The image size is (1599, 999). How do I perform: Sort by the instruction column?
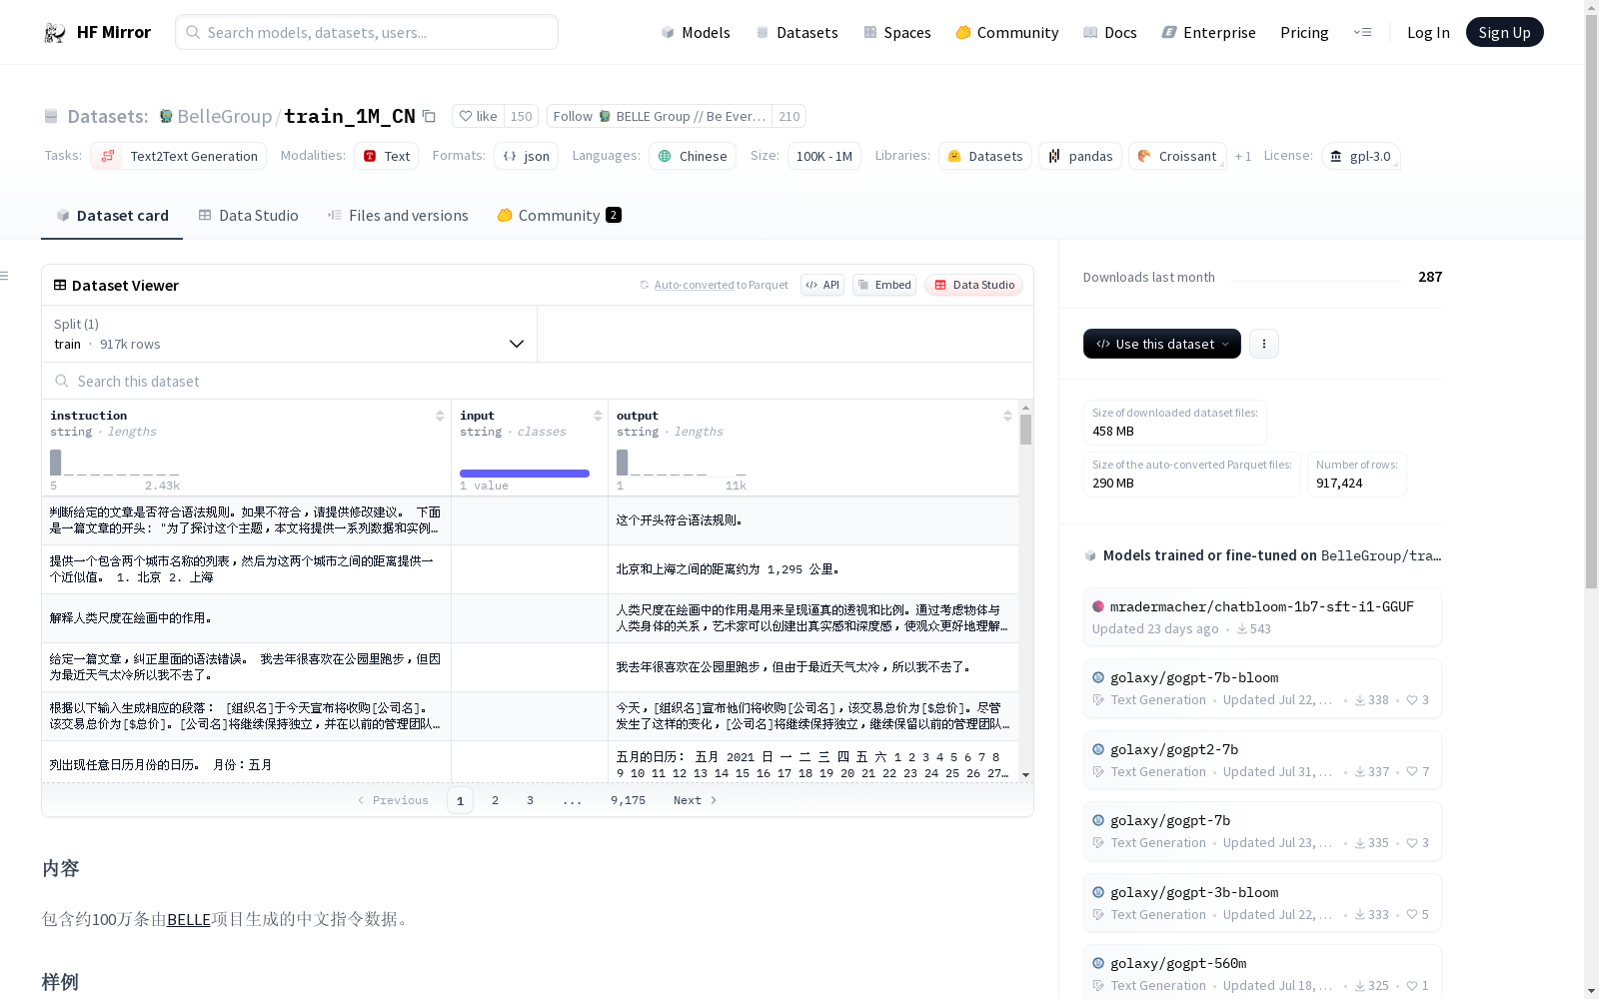440,416
